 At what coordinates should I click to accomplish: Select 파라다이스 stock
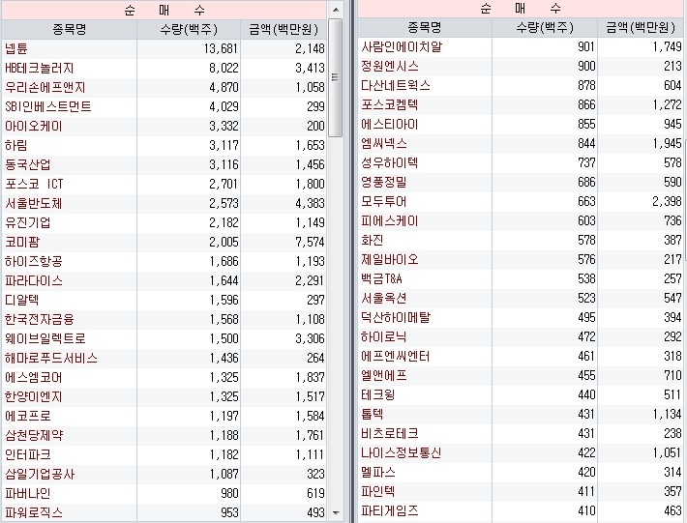point(33,280)
